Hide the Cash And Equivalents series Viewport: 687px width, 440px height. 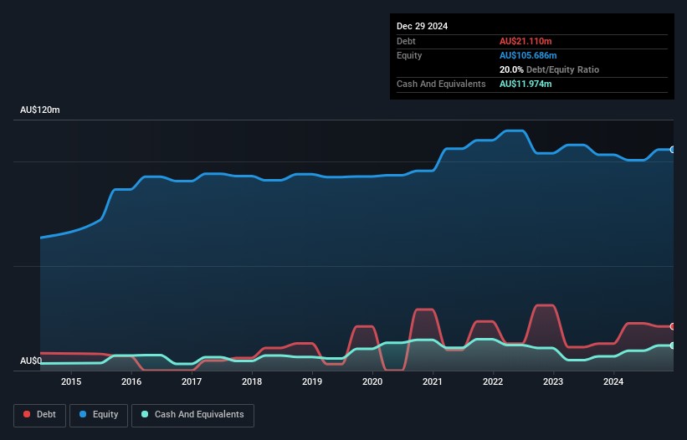point(199,415)
